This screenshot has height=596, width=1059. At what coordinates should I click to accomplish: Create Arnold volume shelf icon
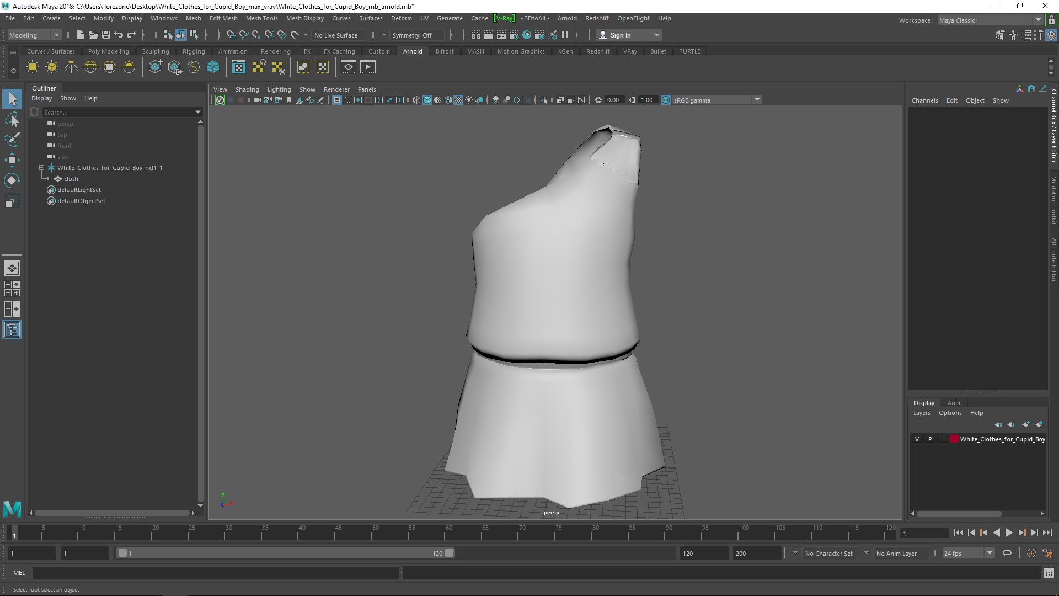213,67
